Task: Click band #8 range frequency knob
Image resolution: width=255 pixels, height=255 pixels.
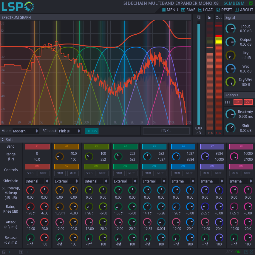Action: pyautogui.click(x=234, y=157)
